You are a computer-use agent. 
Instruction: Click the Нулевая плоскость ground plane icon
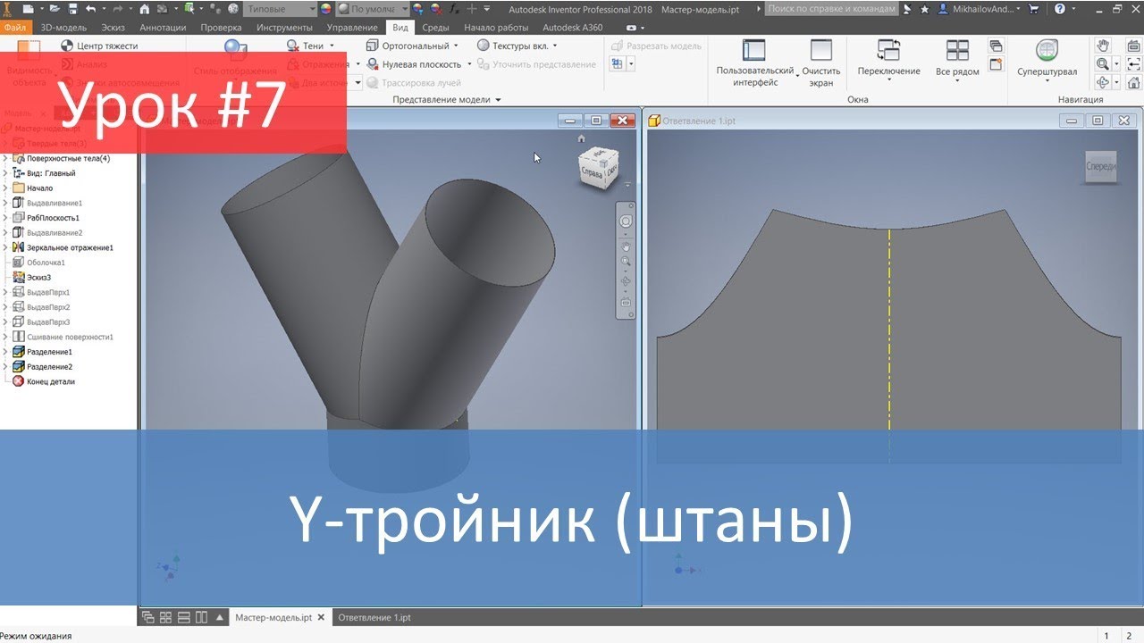click(373, 64)
